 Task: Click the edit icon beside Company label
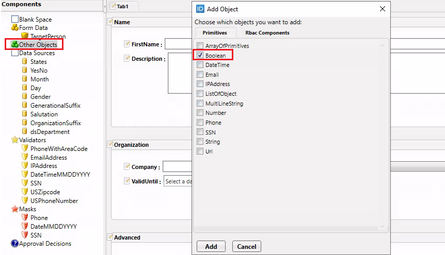[127, 166]
